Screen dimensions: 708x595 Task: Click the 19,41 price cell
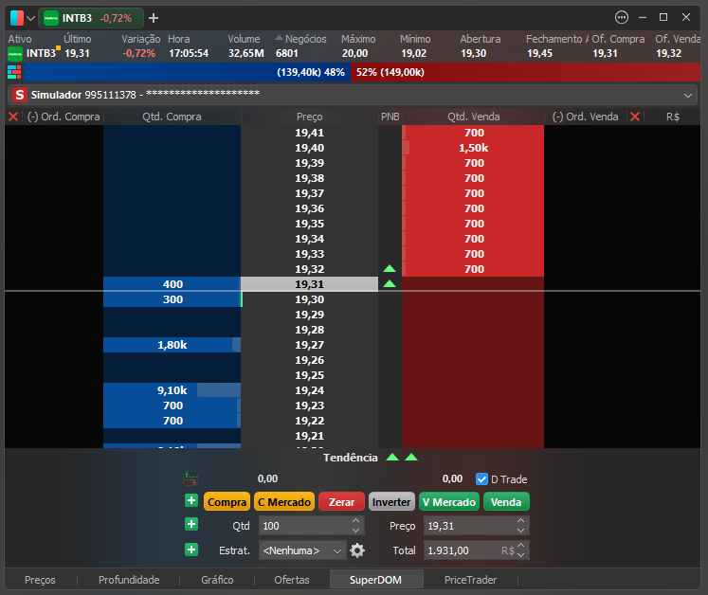pyautogui.click(x=309, y=133)
